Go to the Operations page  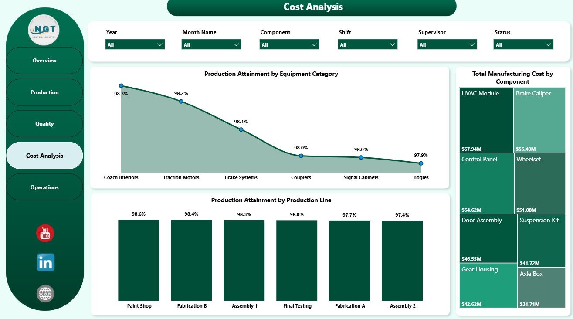[44, 187]
